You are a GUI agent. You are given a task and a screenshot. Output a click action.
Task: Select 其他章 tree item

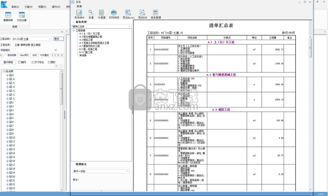point(83,56)
